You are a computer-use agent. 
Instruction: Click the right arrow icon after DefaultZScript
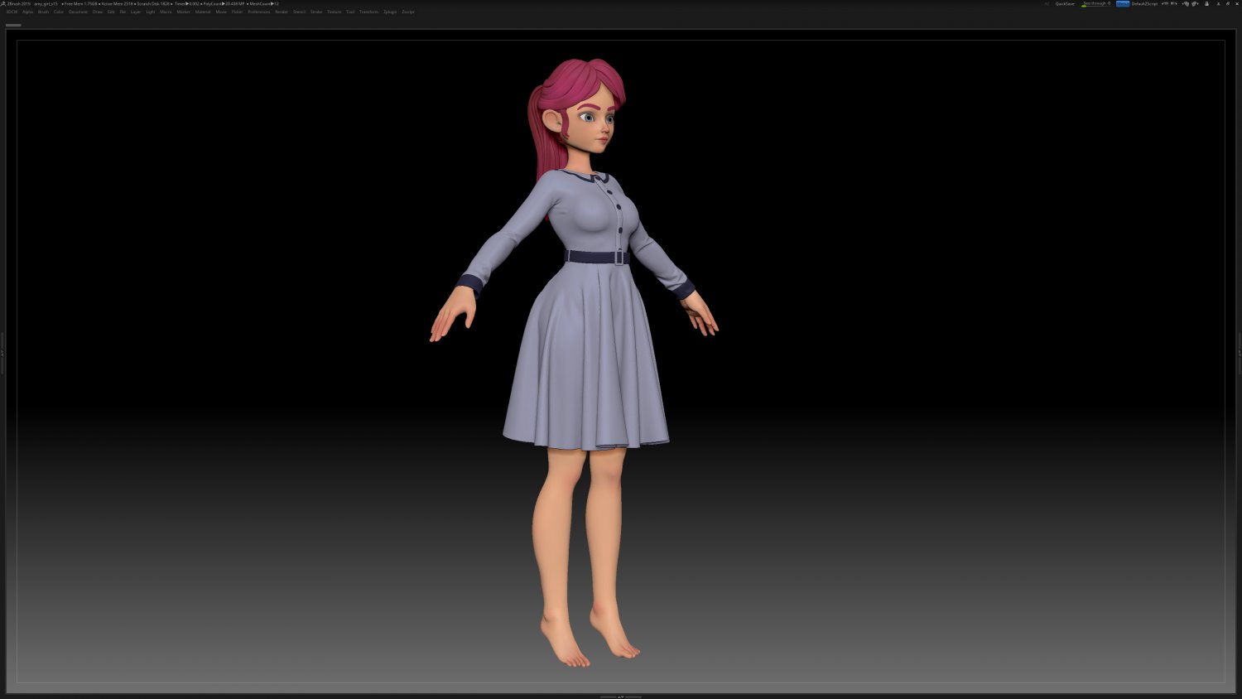tap(1174, 3)
